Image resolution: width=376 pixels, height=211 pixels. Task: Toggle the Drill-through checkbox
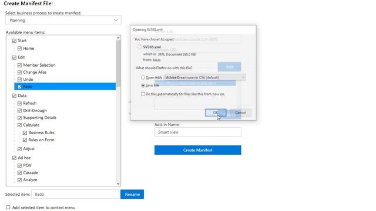pyautogui.click(x=19, y=111)
